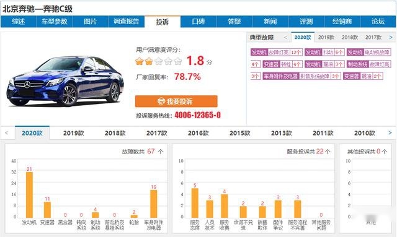Go to the 经销商 dealers tab

[342, 22]
